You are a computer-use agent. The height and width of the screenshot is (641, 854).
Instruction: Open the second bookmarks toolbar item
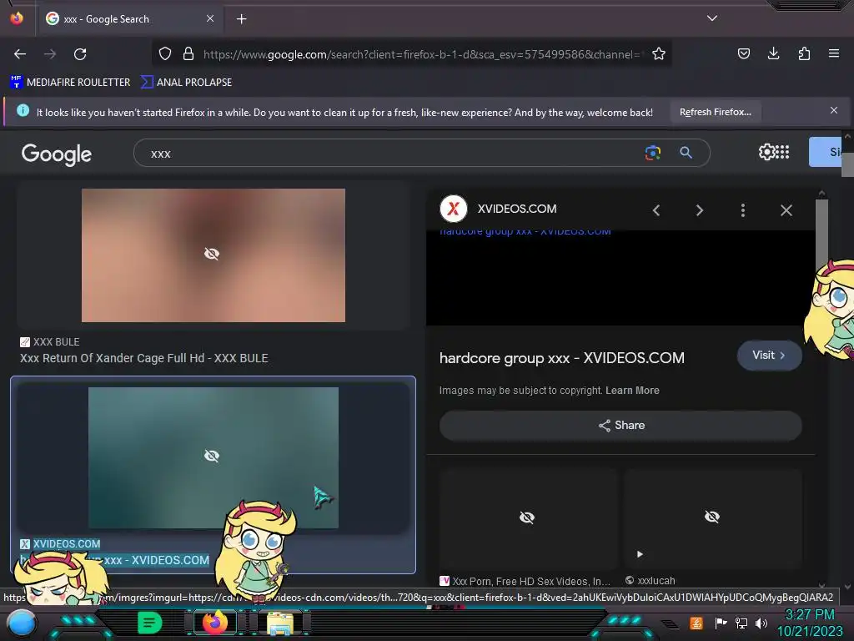[186, 83]
